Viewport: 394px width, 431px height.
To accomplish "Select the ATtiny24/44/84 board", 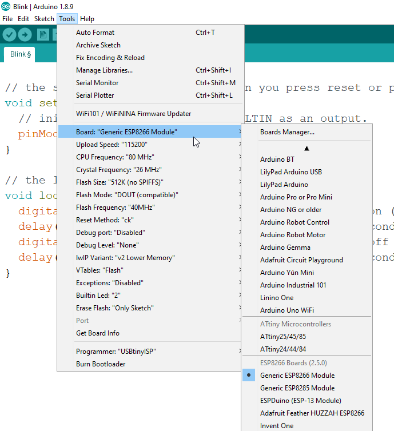I will pos(307,349).
